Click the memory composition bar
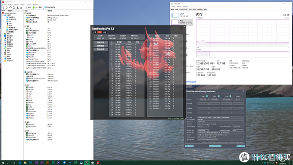This screenshot has width=293, height=165. [243, 54]
